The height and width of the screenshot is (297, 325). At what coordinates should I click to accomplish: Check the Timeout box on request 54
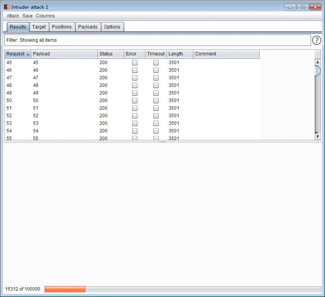coord(156,131)
